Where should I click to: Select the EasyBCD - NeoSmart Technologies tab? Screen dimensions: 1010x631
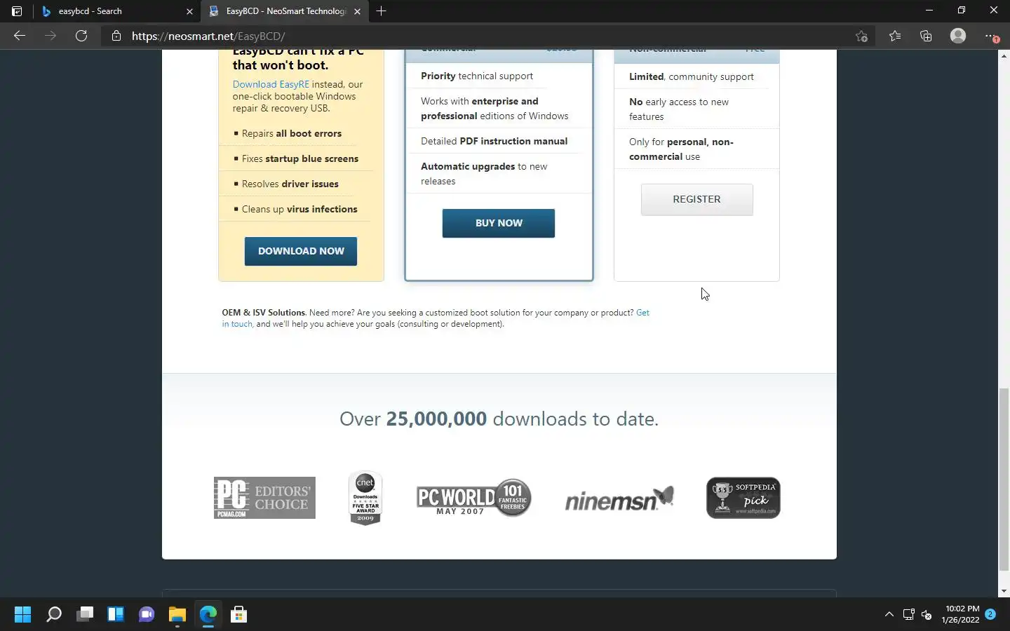[x=285, y=11]
